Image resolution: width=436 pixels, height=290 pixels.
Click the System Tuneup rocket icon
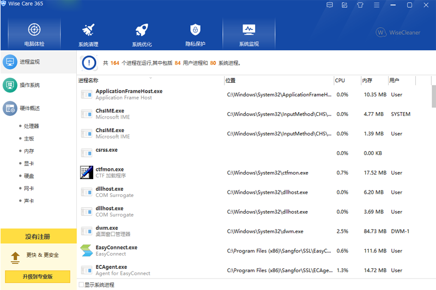142,30
